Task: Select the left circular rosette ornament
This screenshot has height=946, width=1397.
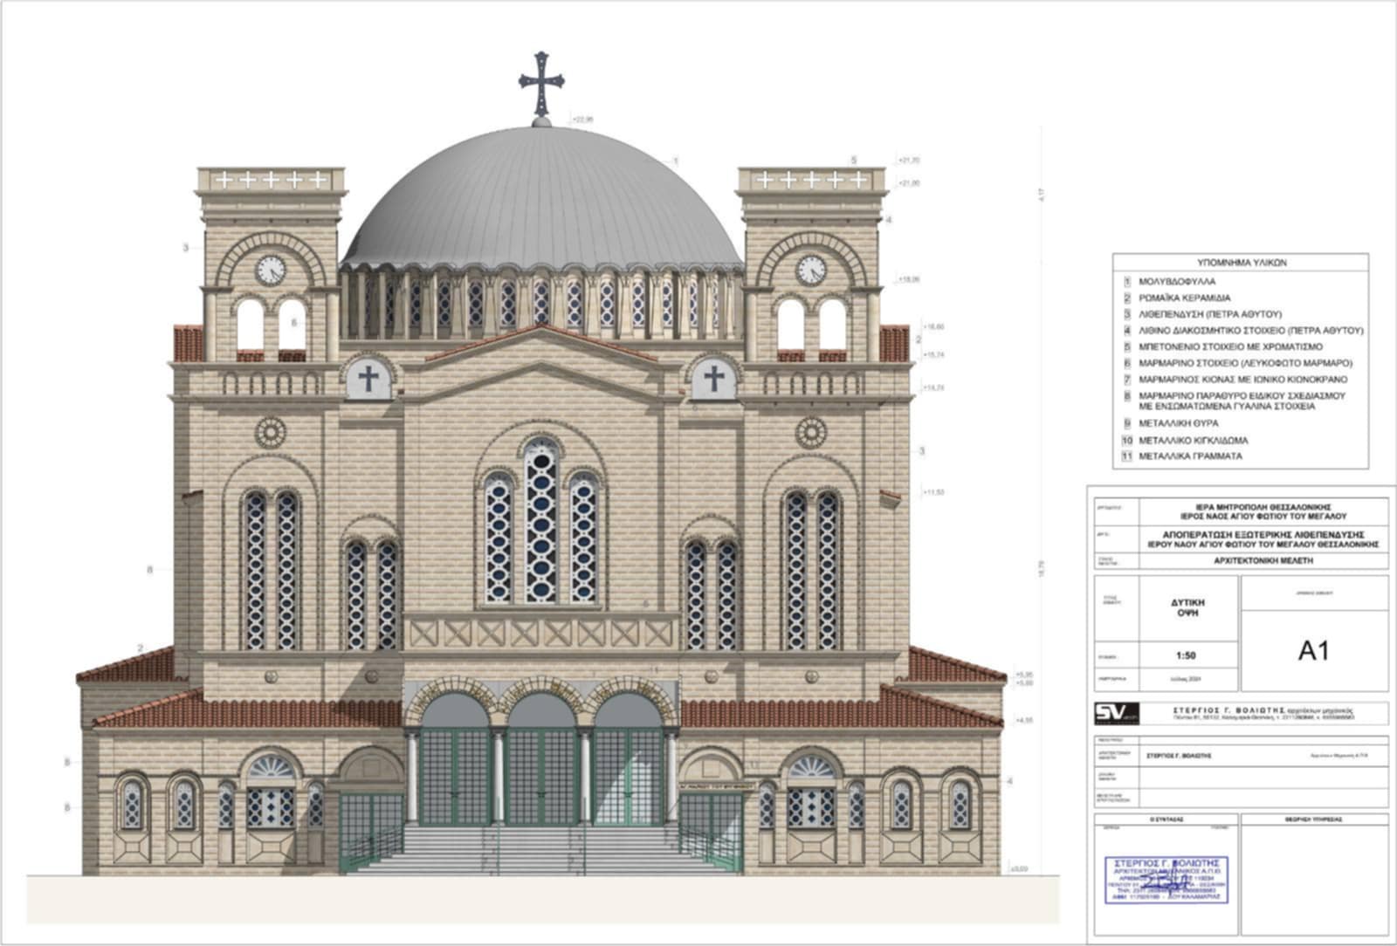Action: pos(271,432)
